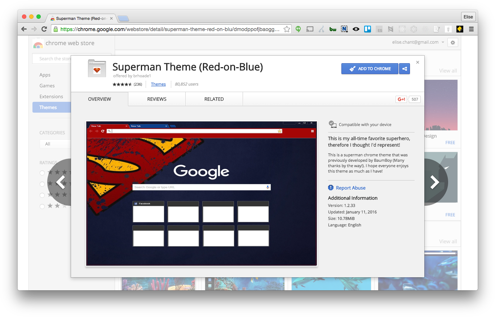The height and width of the screenshot is (317, 495).
Task: Open the blue N screenshot capture extension
Action: 344,29
